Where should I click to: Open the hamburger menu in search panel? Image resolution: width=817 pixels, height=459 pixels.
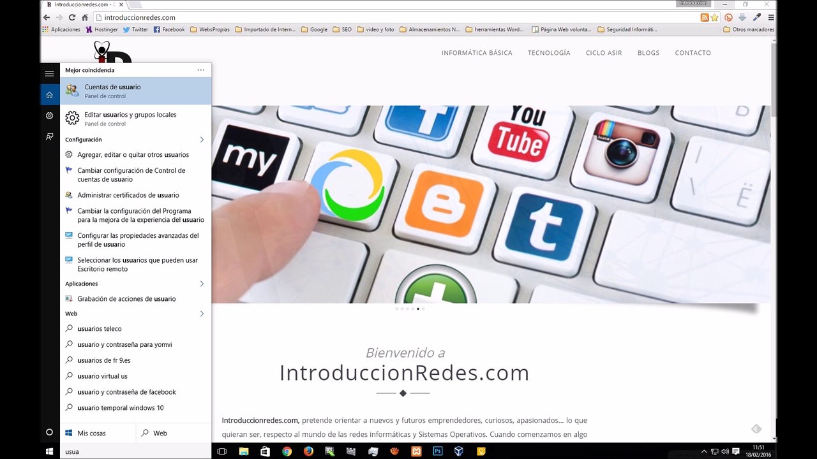pyautogui.click(x=49, y=73)
